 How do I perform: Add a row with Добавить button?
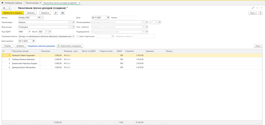coord(20,46)
